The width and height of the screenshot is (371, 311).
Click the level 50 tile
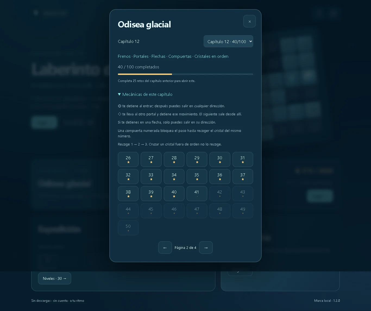point(128,228)
